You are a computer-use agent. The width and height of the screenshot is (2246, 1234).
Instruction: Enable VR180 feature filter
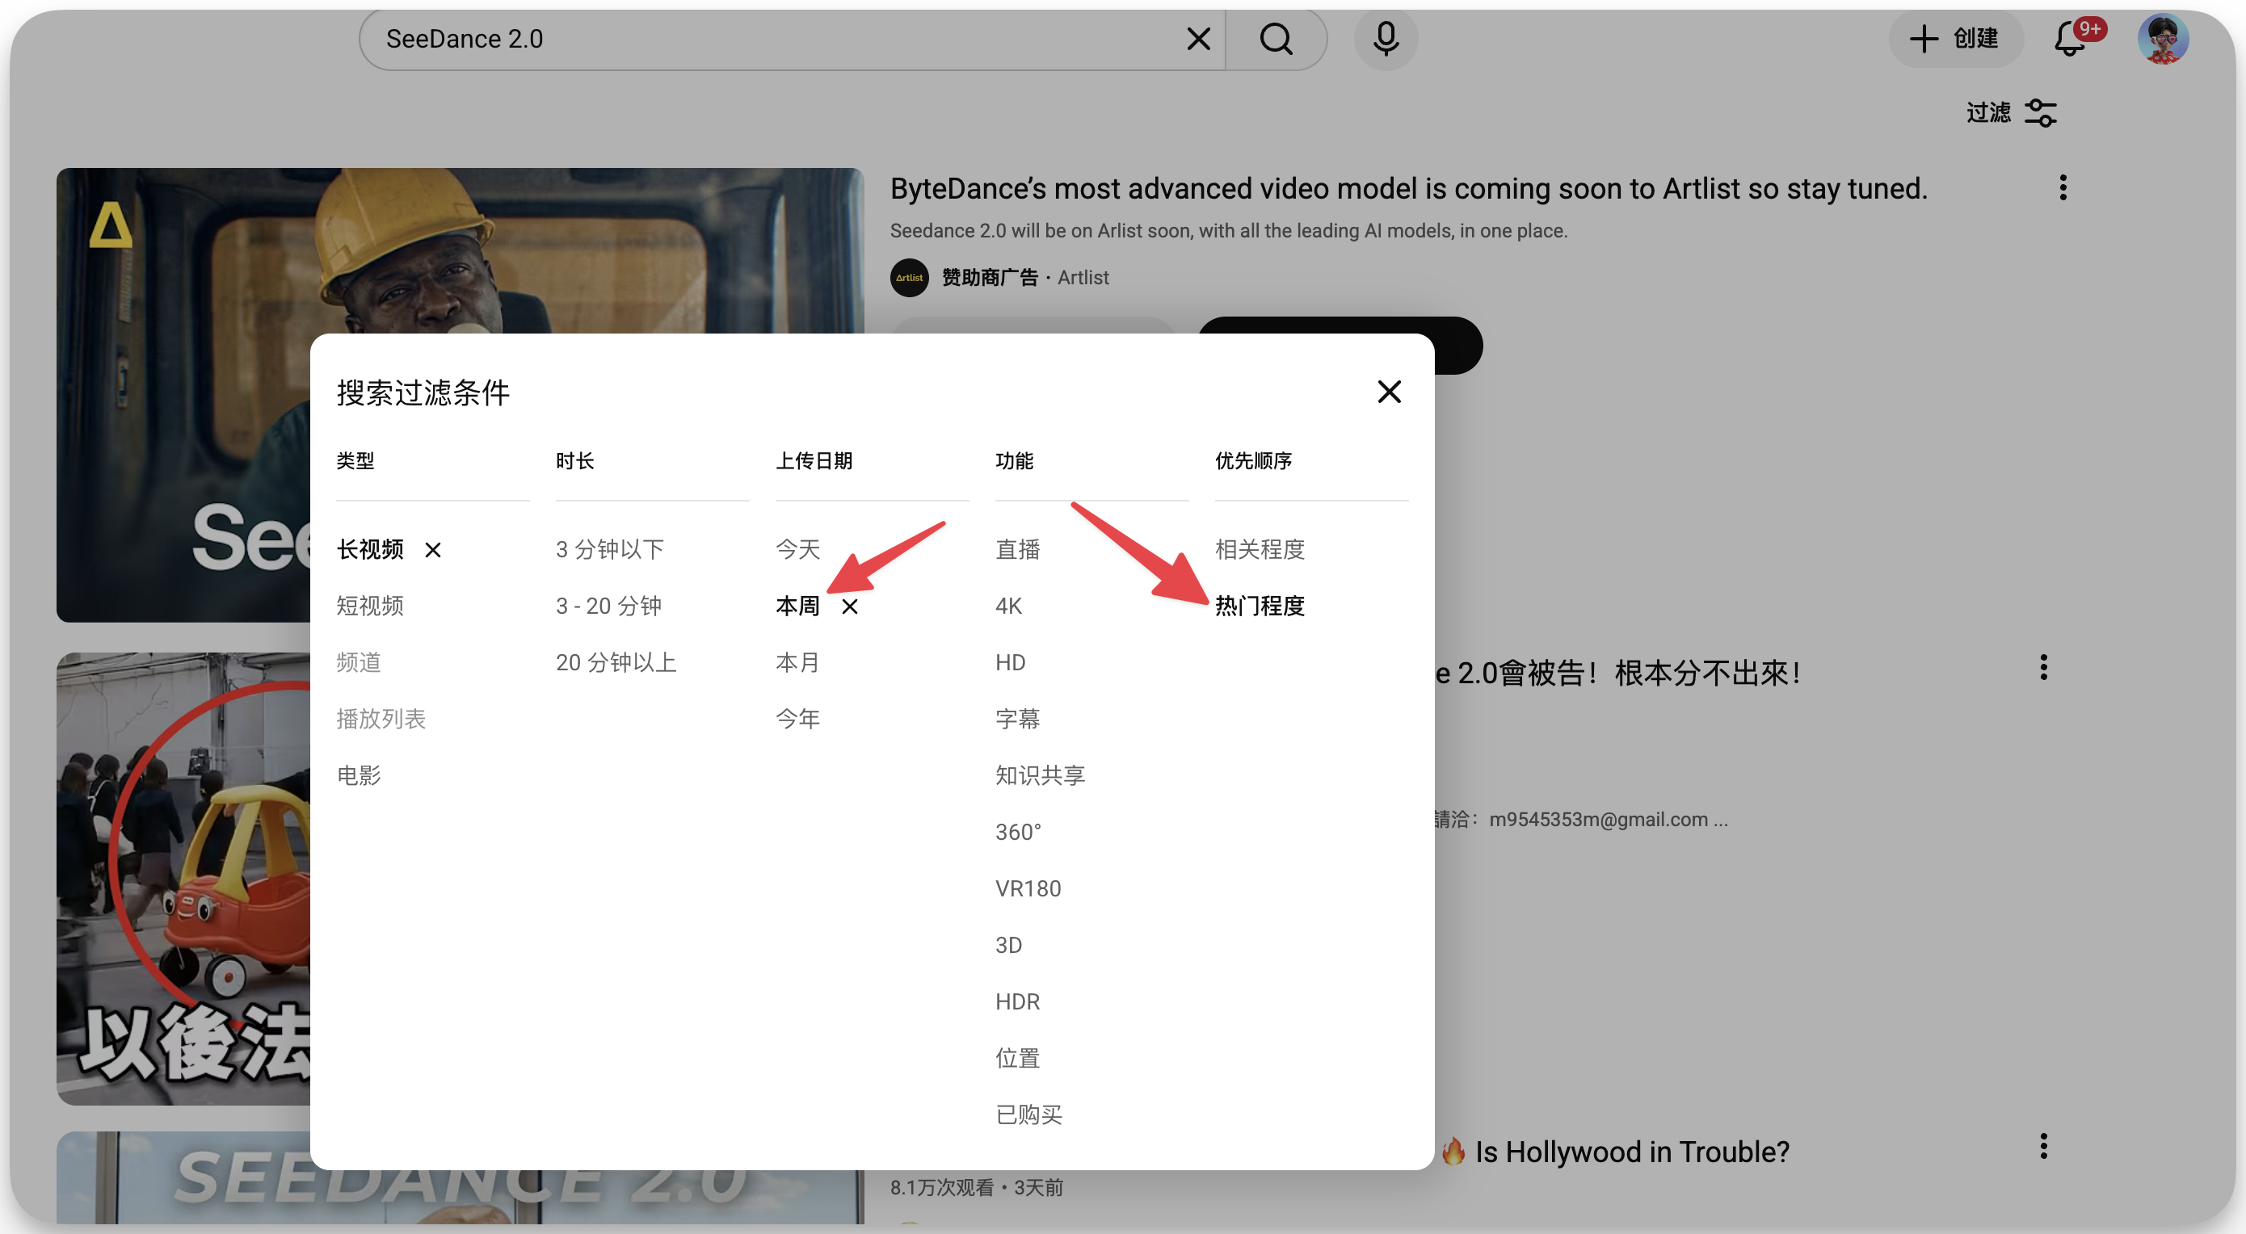click(x=1028, y=890)
